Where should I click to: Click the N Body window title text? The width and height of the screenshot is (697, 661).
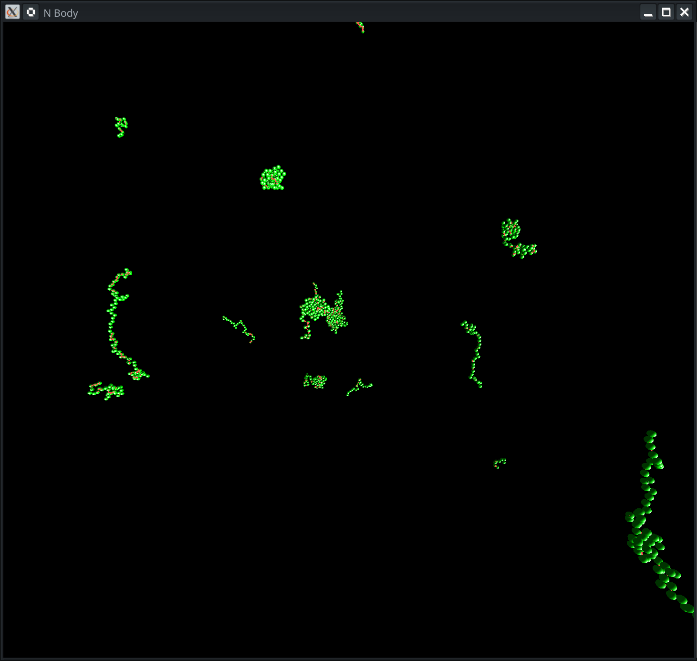point(61,13)
